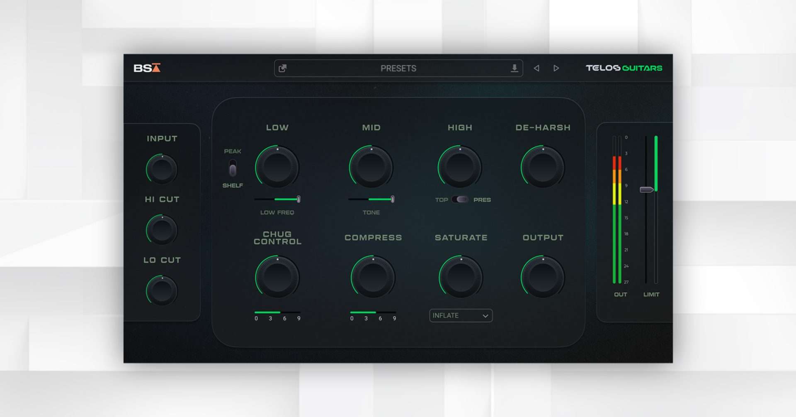Click the OUT label under meter
The width and height of the screenshot is (796, 417).
(x=621, y=295)
